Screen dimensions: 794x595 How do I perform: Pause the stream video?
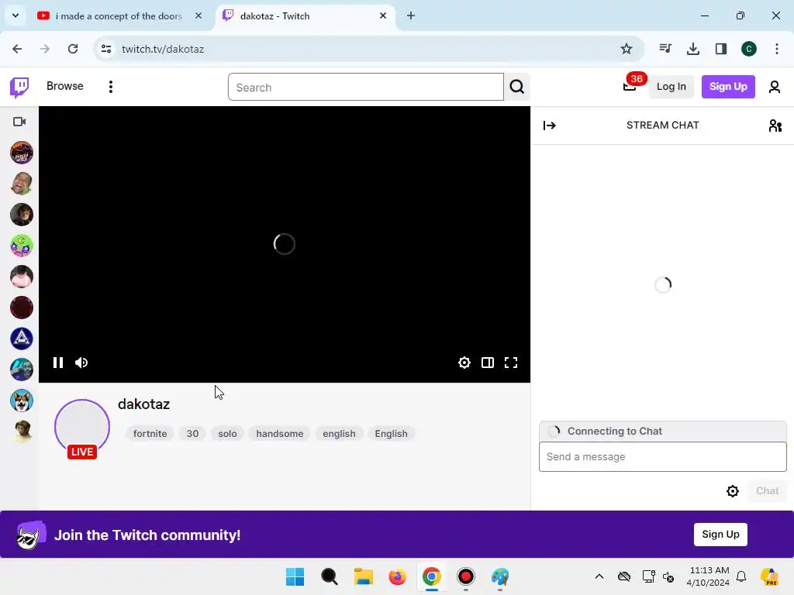pyautogui.click(x=57, y=363)
